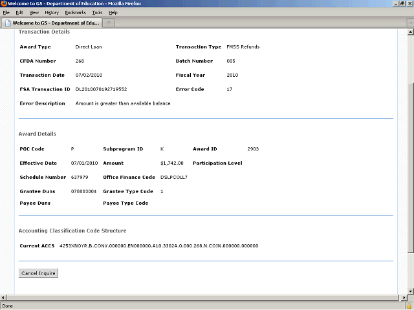Image resolution: width=414 pixels, height=310 pixels.
Task: Click the new tab button beside the tab
Action: point(109,23)
